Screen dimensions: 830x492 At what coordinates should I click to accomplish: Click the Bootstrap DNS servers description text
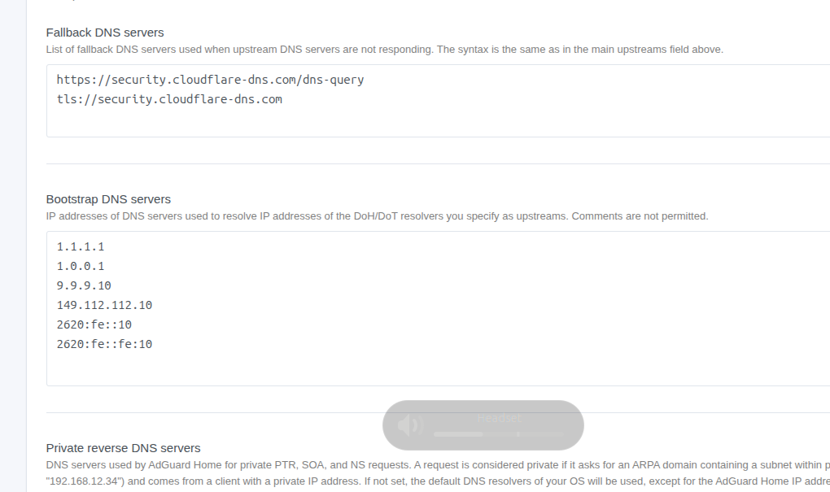pos(377,216)
